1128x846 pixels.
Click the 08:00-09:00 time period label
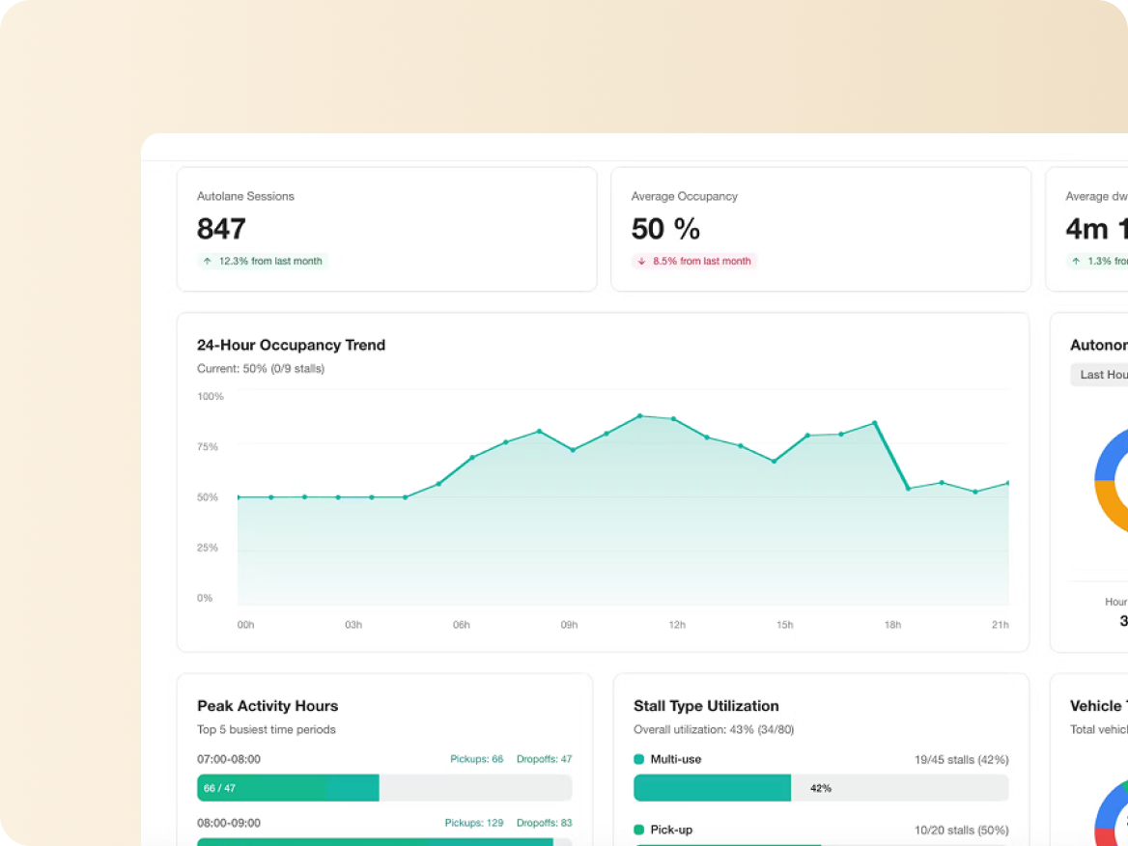point(229,823)
